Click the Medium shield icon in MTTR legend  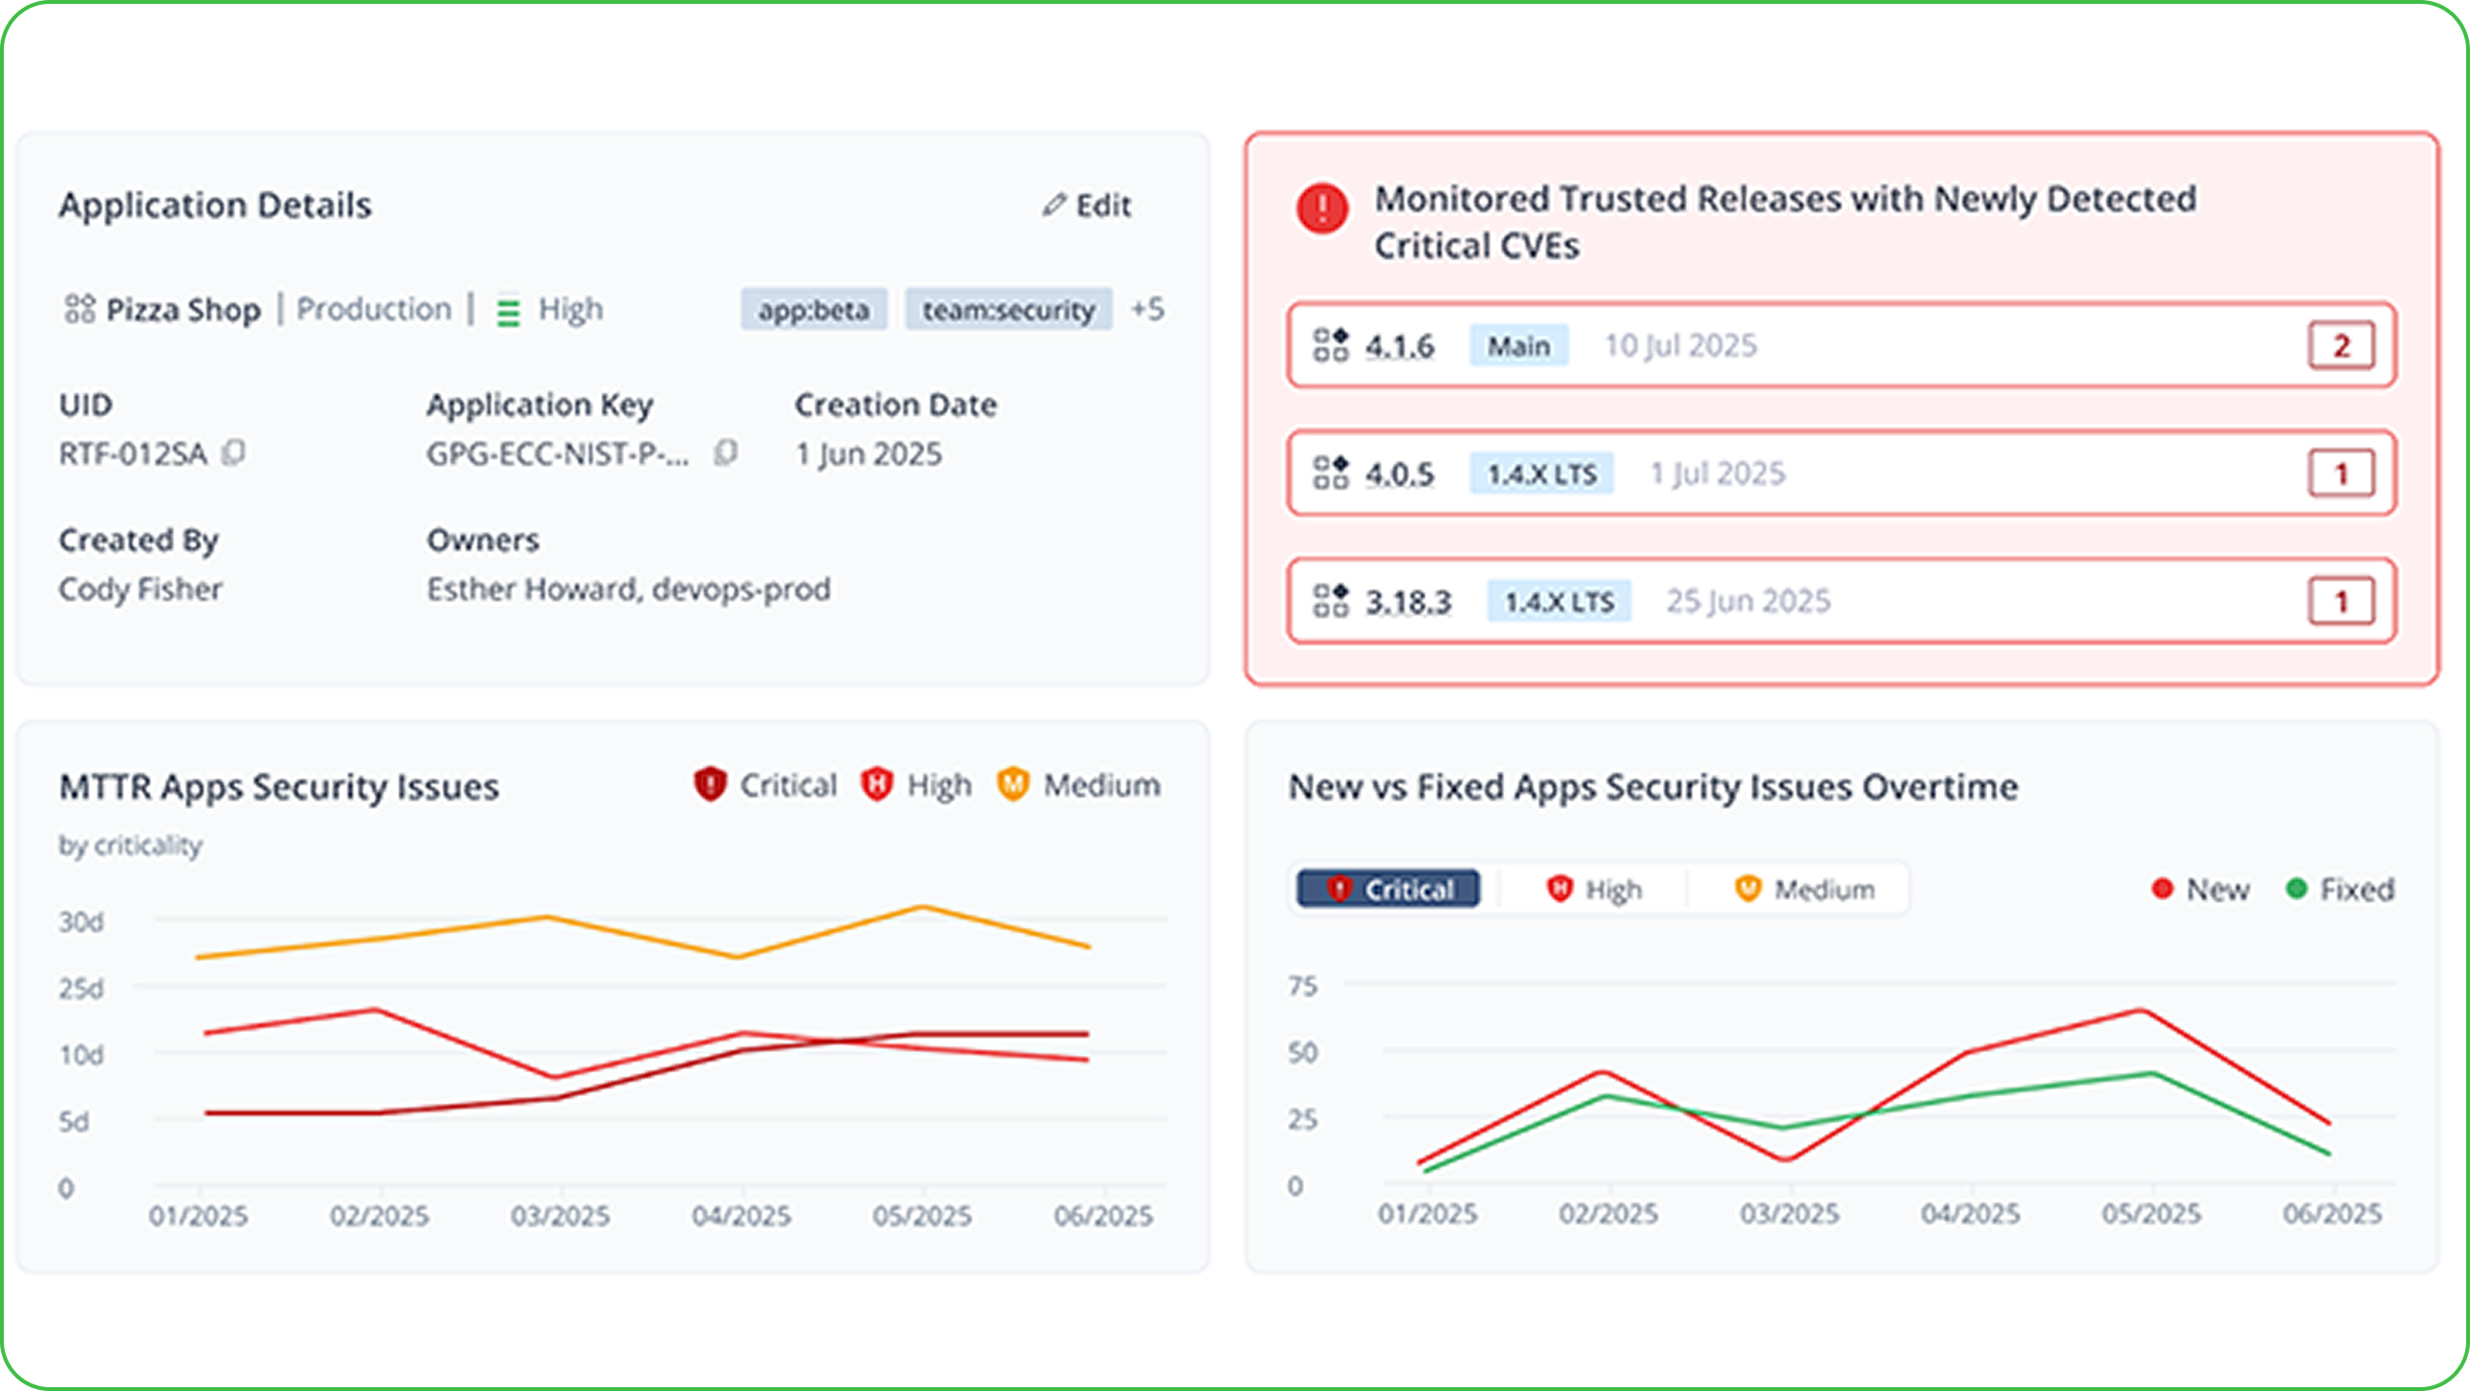(x=1013, y=785)
